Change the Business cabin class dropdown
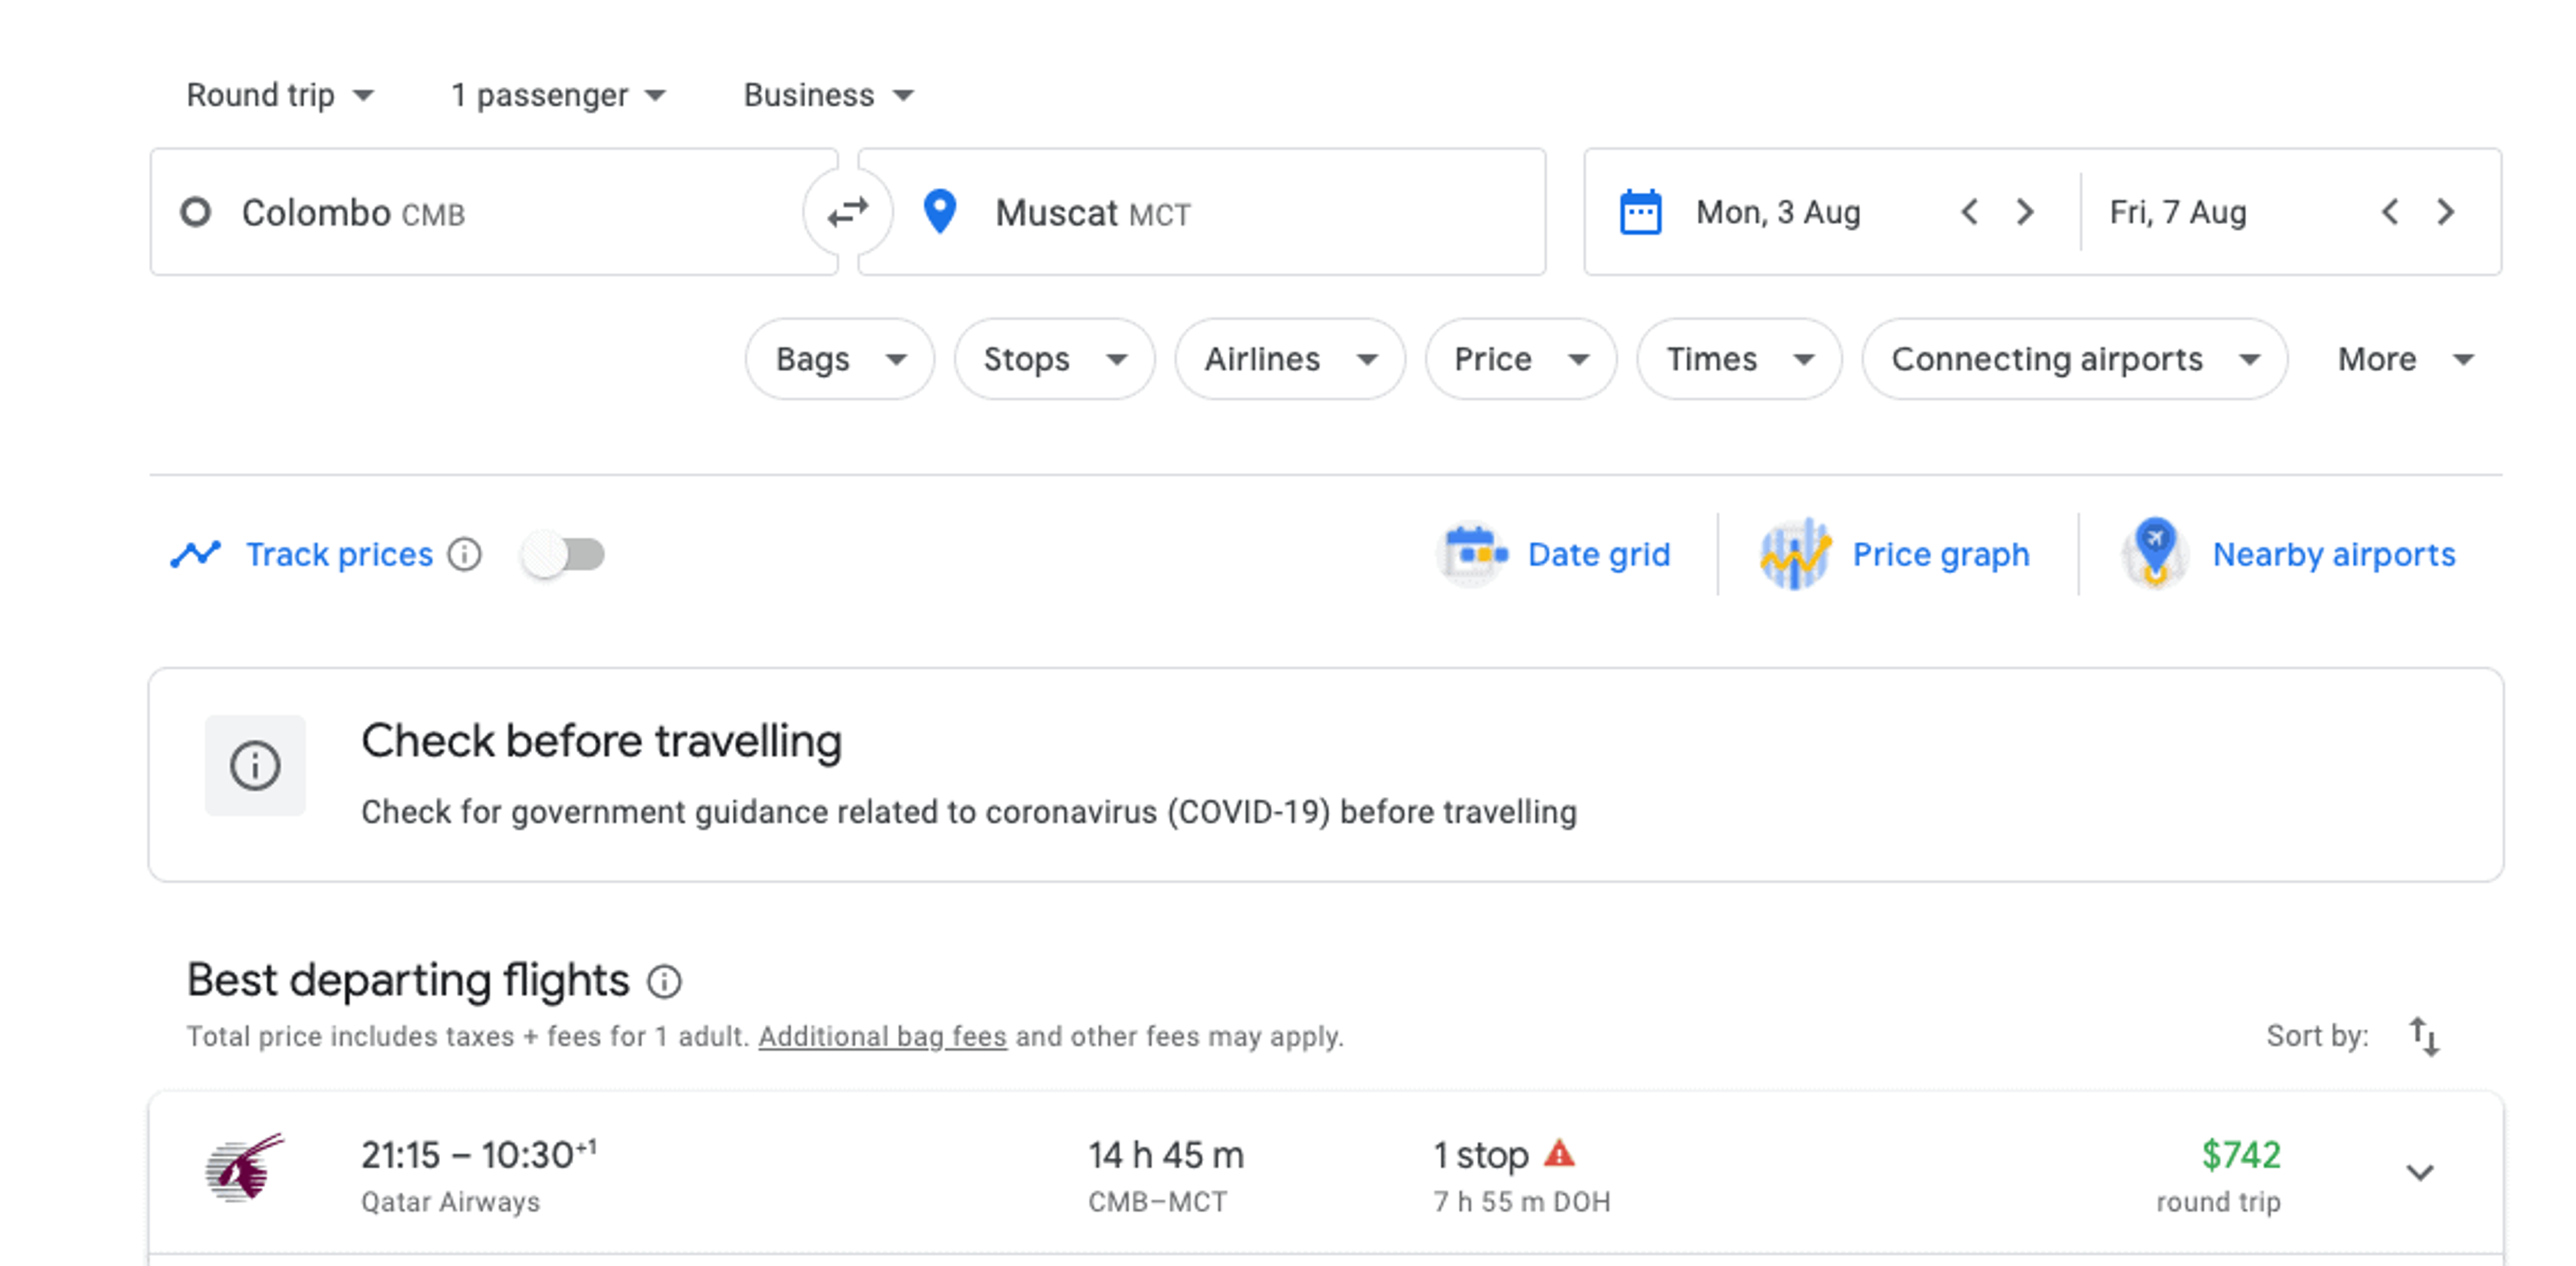The height and width of the screenshot is (1266, 2576). pyautogui.click(x=828, y=95)
